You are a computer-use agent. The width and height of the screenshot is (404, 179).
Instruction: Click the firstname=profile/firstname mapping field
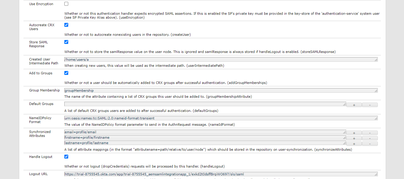(x=180, y=137)
